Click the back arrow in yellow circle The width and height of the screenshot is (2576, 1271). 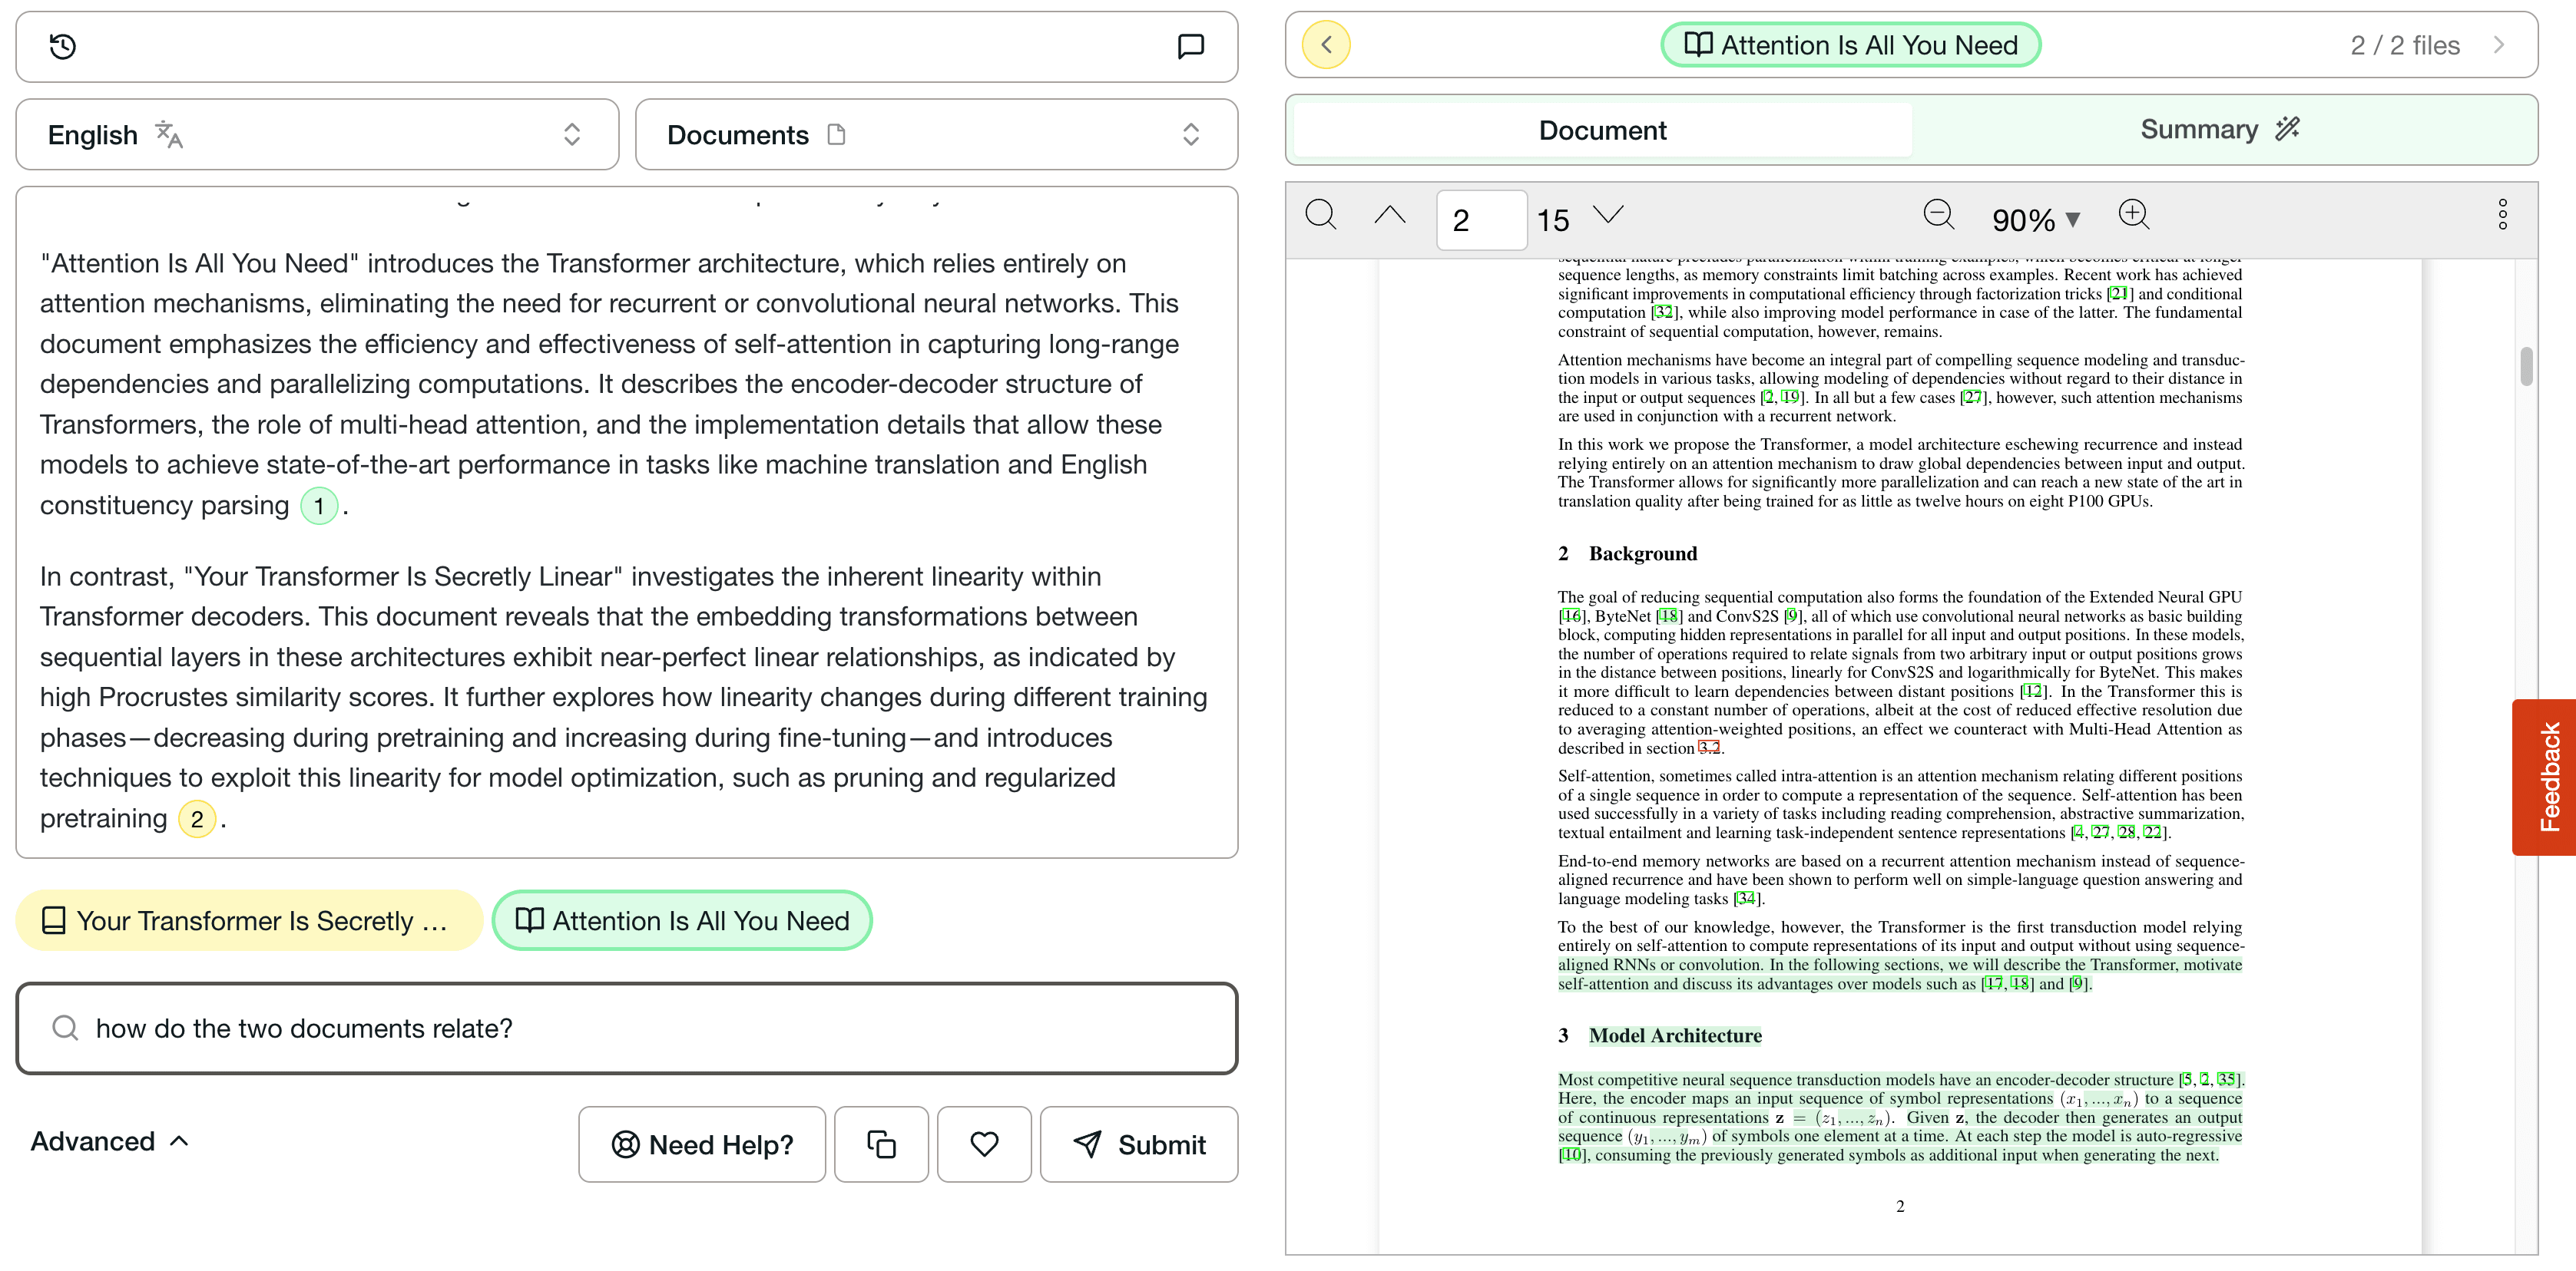(x=1326, y=45)
